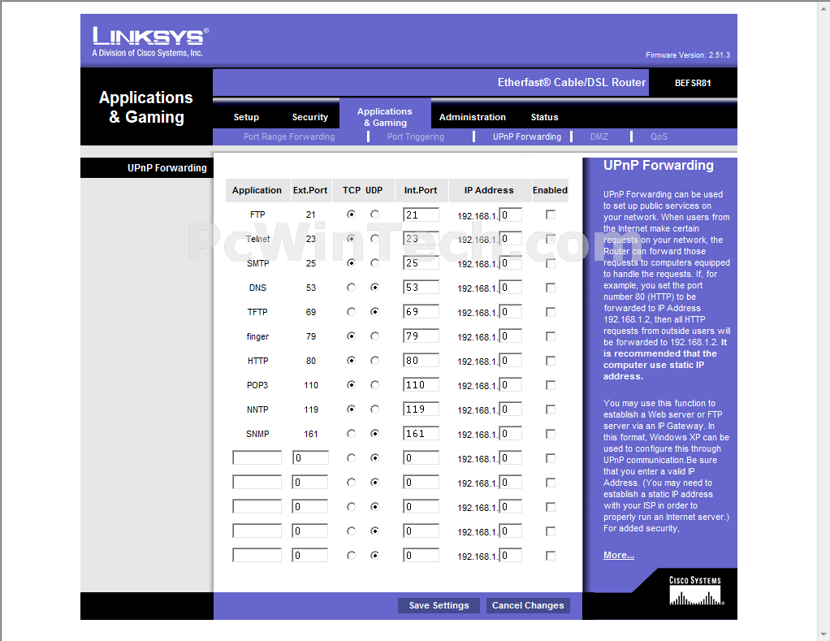Open the Setup tab
Screen dimensions: 830x641
tap(246, 117)
